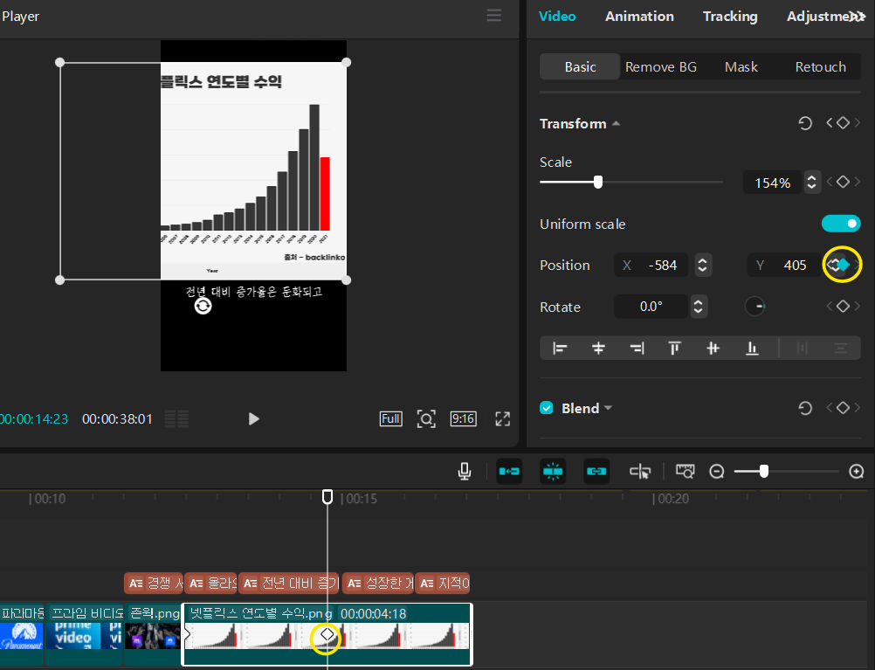Click the Position Y value field
Screen dimensions: 875x670
[x=783, y=266]
